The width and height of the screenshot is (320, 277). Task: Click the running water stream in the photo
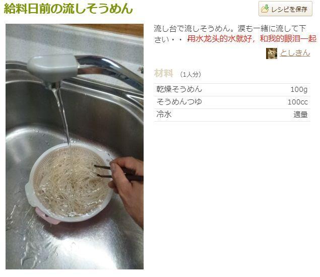click(62, 115)
